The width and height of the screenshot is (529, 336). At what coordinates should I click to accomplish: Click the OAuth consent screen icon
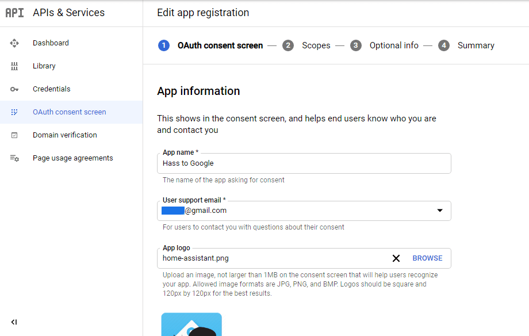14,112
